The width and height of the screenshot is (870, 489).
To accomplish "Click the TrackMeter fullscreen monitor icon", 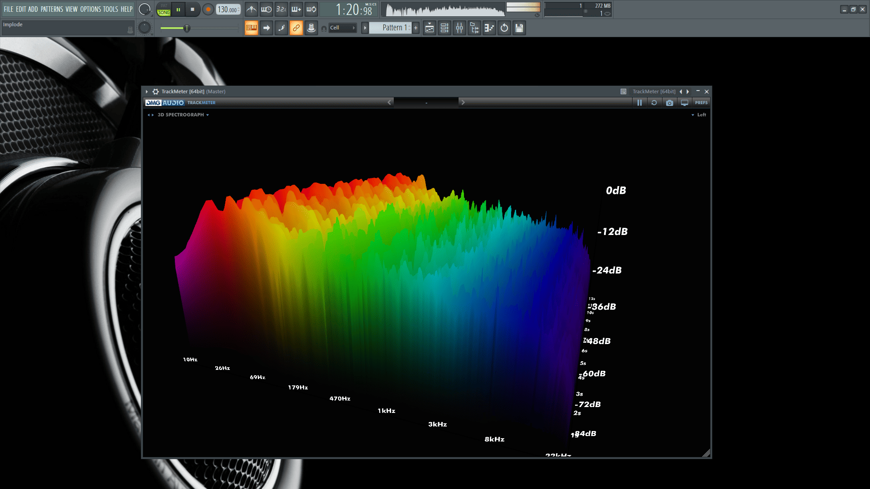I will 685,103.
